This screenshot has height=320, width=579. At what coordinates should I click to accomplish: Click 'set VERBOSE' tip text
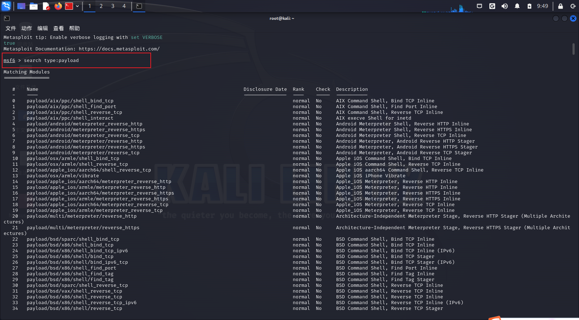[x=147, y=37]
